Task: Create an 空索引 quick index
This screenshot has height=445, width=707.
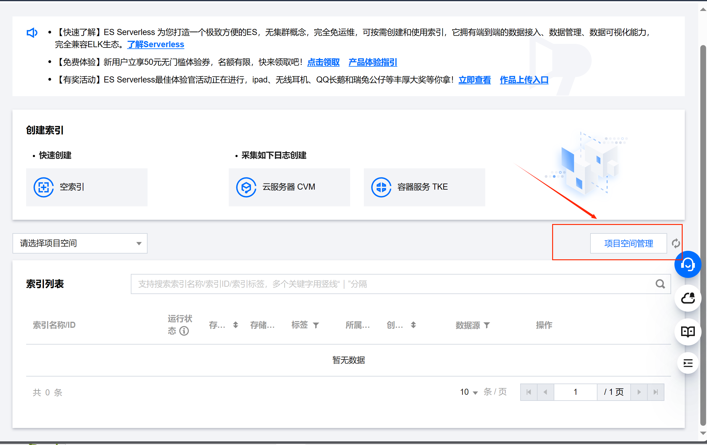Action: 87,187
